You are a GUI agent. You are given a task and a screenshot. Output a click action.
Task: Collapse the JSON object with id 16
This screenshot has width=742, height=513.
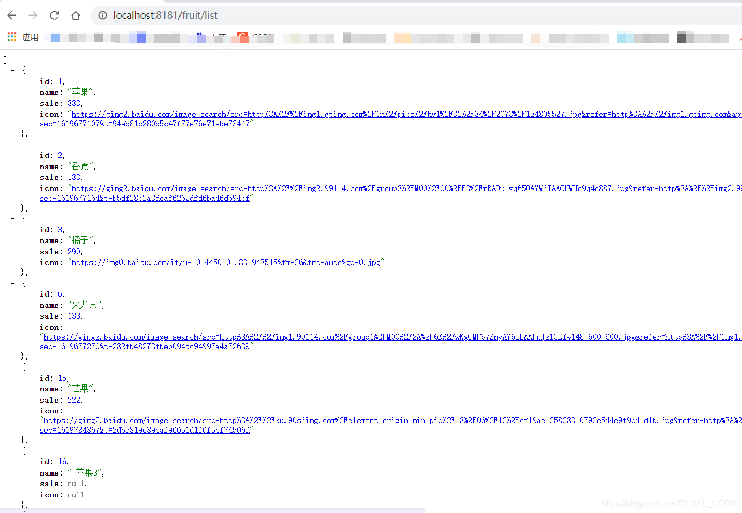click(x=13, y=451)
